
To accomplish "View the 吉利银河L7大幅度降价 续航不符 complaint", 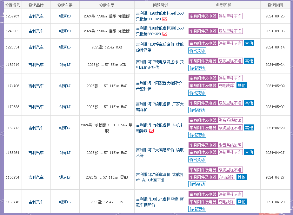I will (x=160, y=153).
